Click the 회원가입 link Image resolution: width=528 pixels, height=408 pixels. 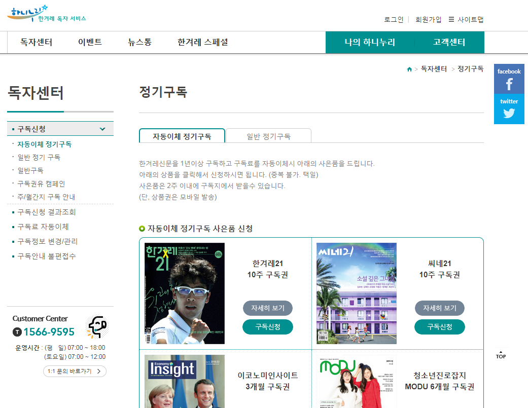(x=428, y=19)
